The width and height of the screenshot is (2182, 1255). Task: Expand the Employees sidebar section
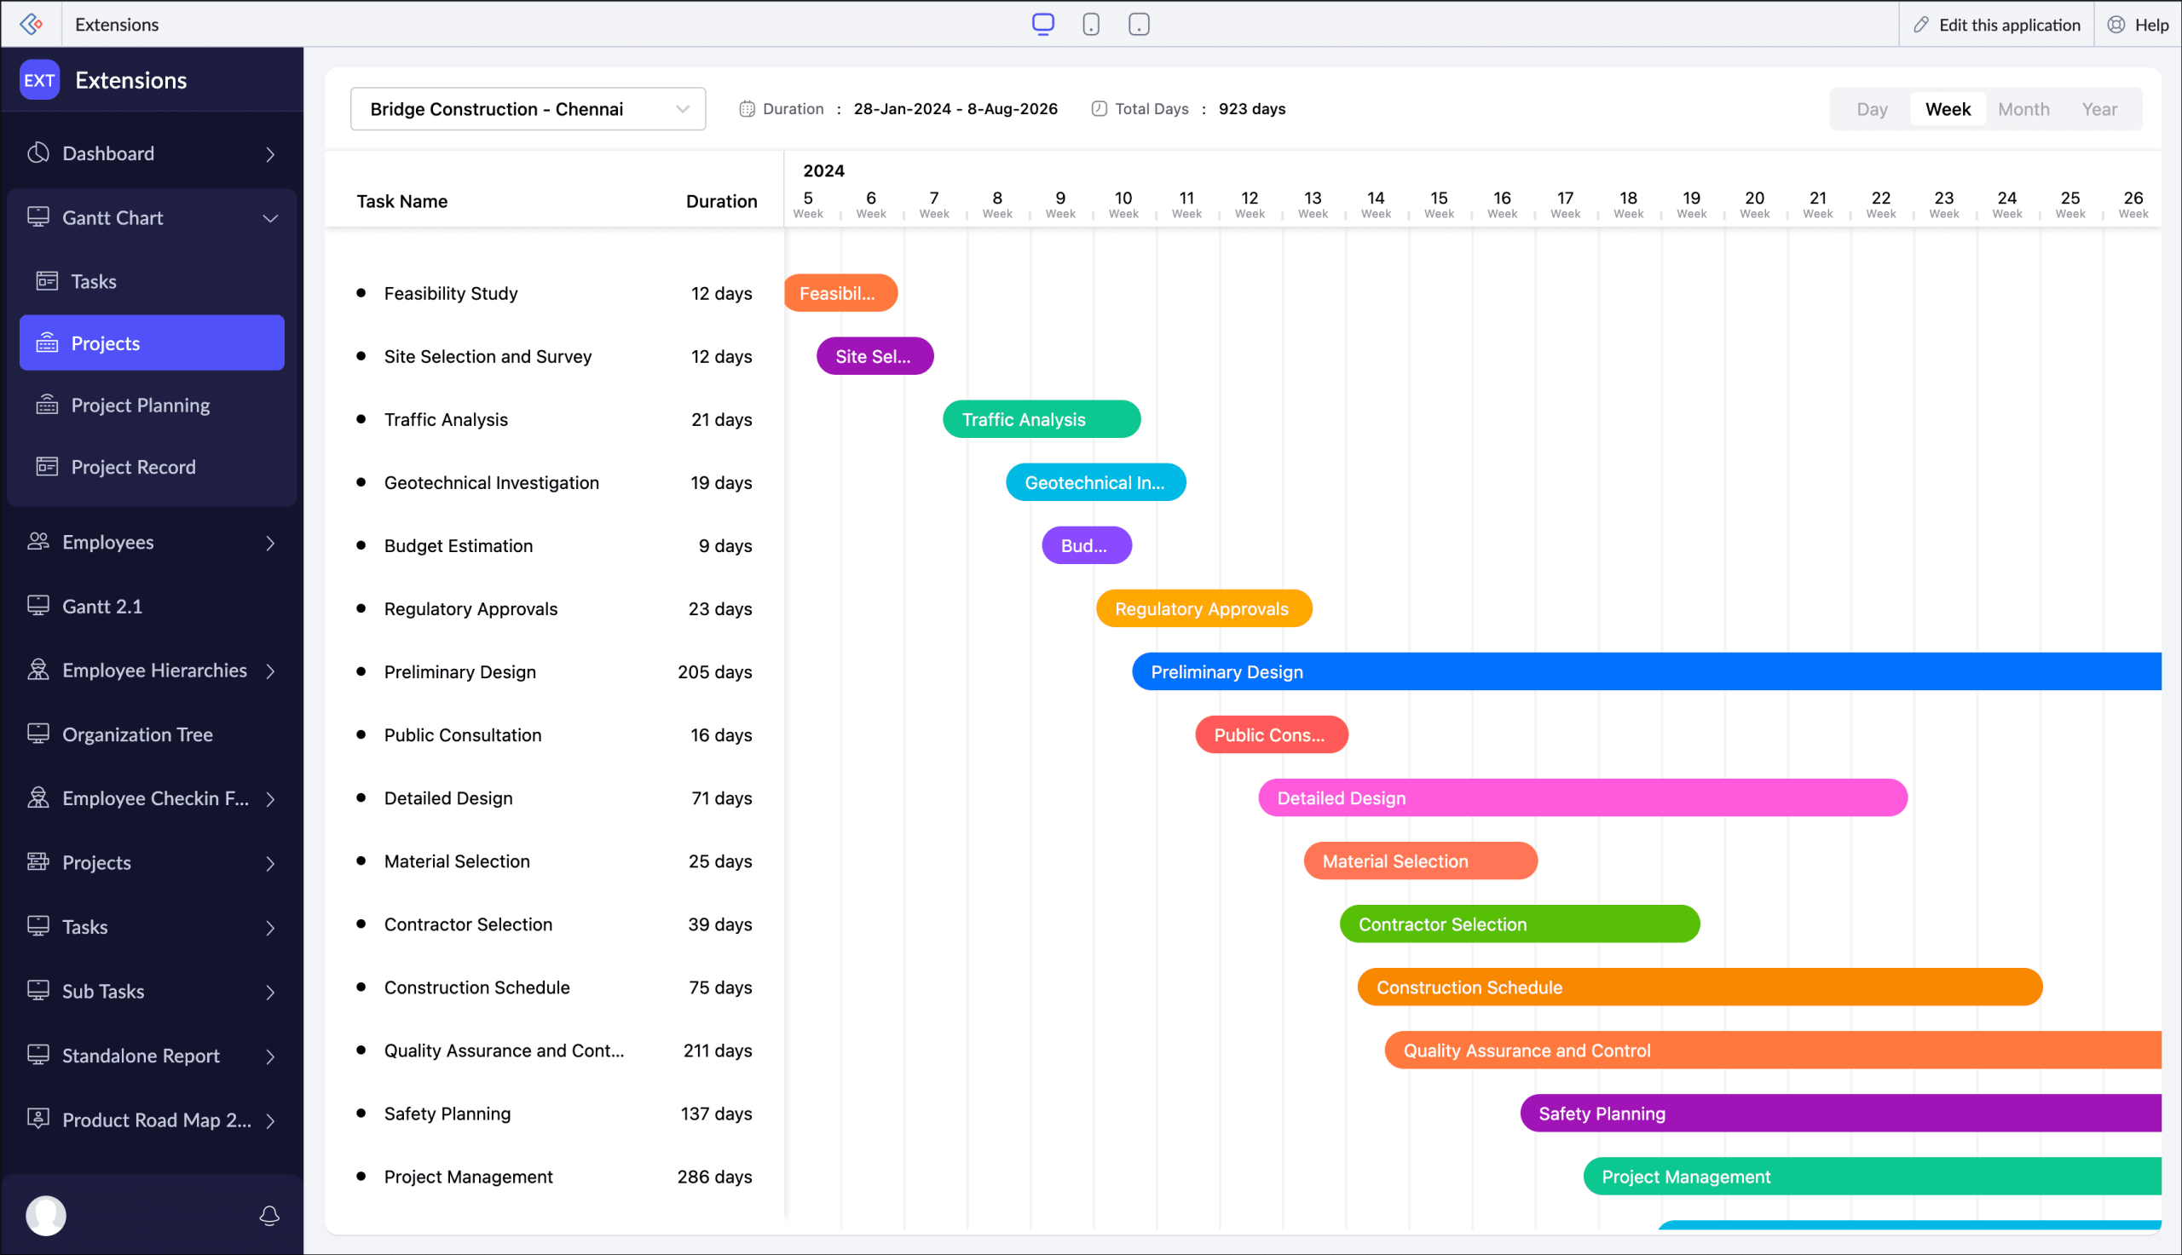point(270,543)
